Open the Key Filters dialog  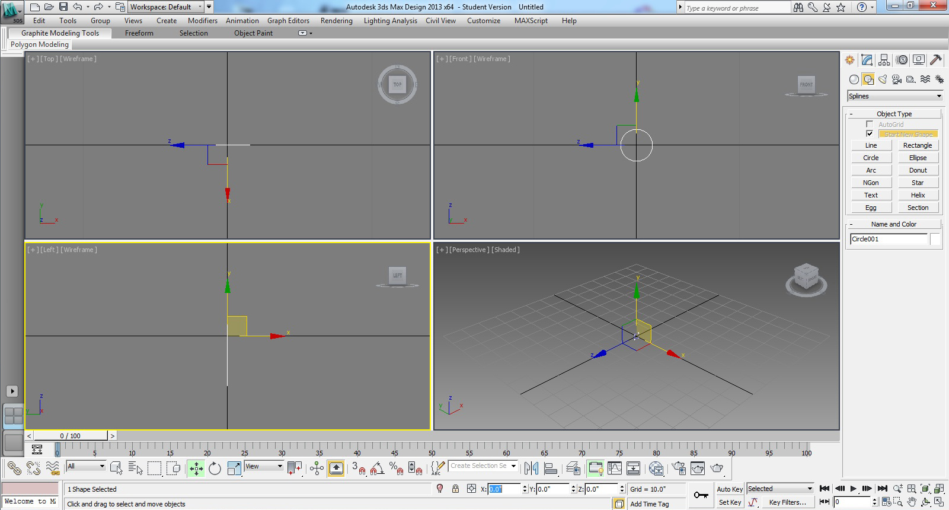click(787, 502)
